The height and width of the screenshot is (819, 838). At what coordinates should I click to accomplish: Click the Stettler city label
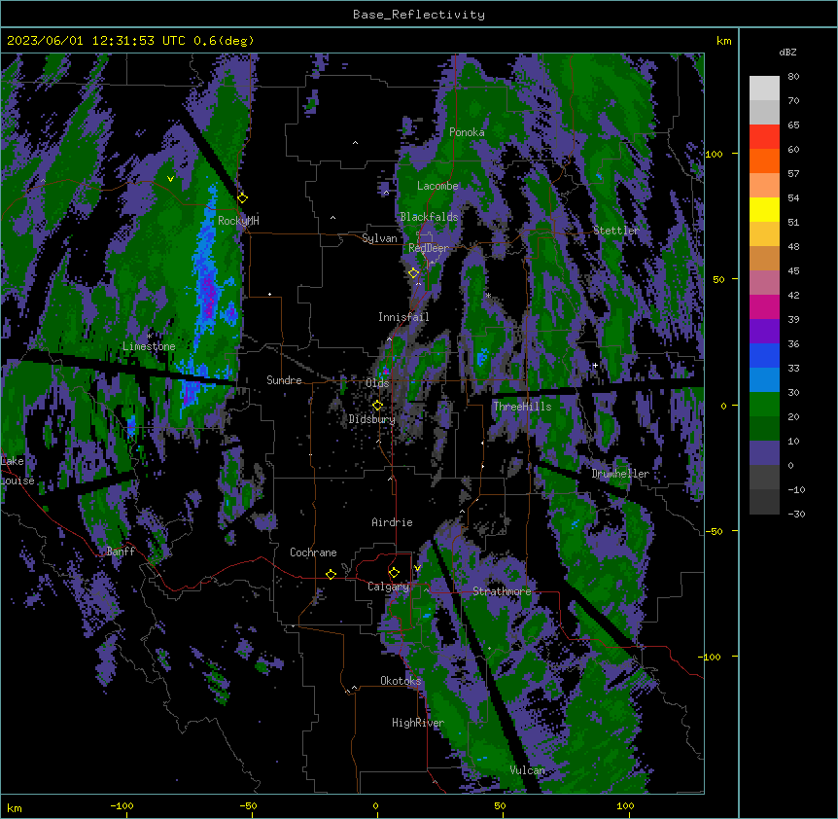(616, 231)
